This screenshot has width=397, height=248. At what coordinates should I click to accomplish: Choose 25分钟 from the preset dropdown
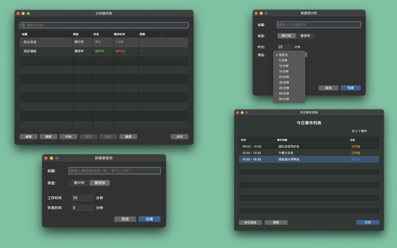[x=284, y=77]
